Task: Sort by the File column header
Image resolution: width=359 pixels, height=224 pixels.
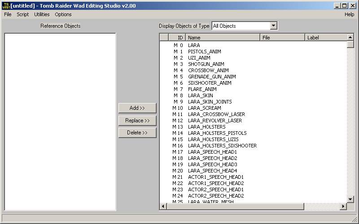Action: 282,38
